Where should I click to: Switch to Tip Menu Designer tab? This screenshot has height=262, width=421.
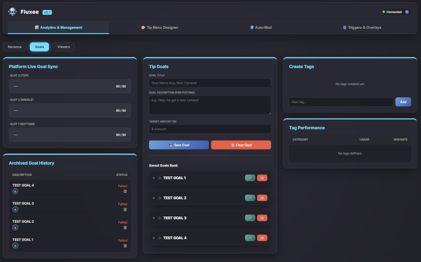[x=159, y=27]
